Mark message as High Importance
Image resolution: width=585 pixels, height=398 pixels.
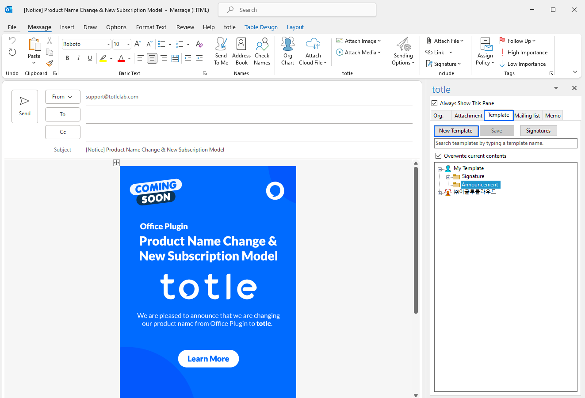click(524, 53)
